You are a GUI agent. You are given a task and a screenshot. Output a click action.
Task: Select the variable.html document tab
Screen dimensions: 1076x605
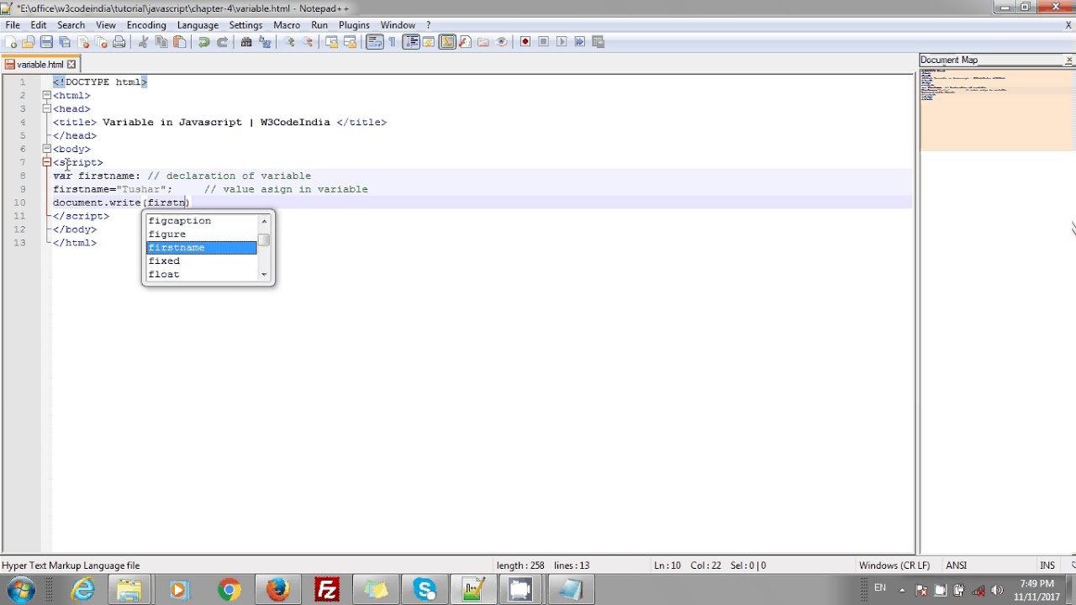click(x=40, y=63)
